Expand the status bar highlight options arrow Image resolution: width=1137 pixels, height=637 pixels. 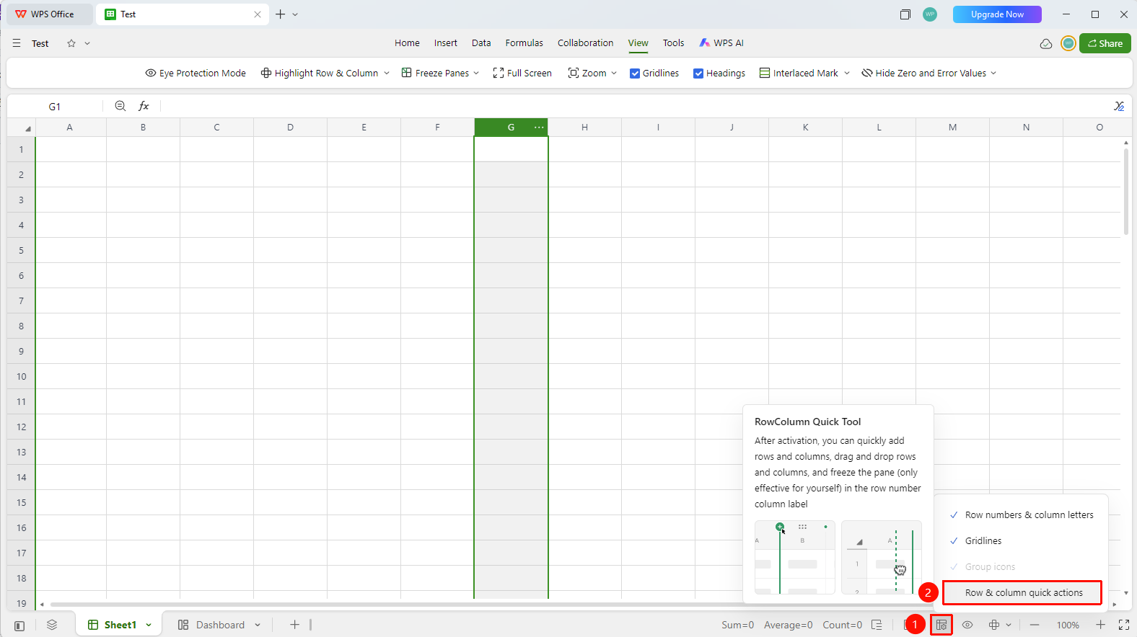point(1009,625)
